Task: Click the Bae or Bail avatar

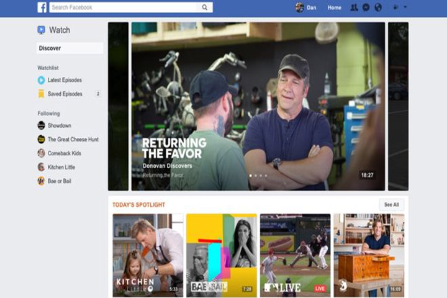Action: coord(41,181)
